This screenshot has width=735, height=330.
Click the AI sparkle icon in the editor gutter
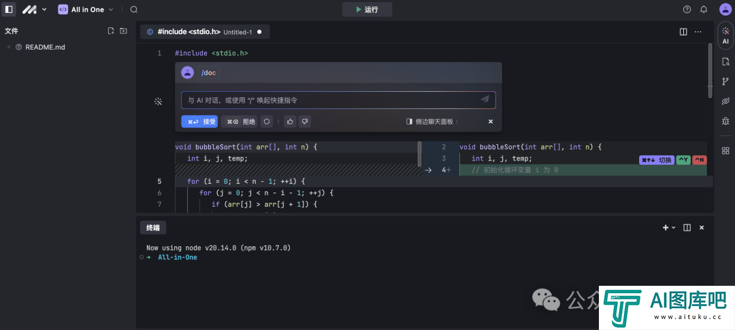158,101
